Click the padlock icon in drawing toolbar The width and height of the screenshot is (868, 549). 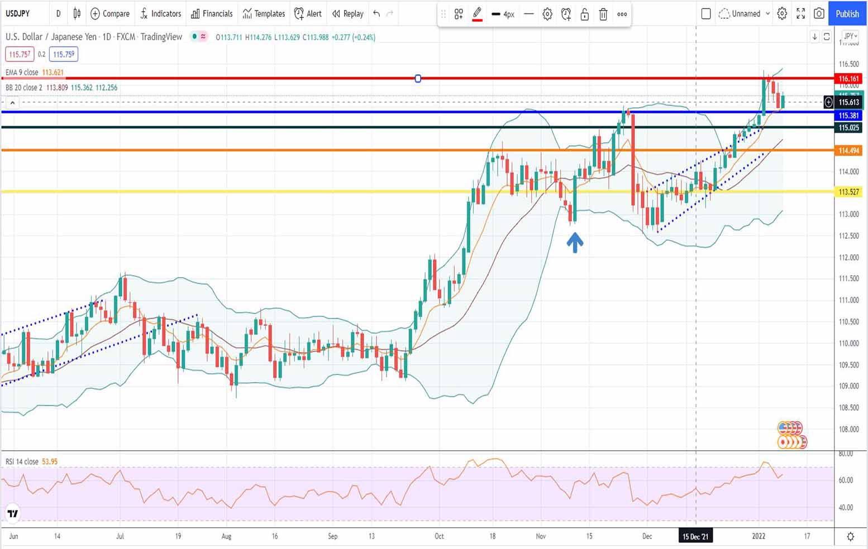[584, 15]
